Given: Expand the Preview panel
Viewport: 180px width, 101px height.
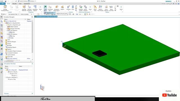Looking at the screenshot, I should (x=32, y=93).
